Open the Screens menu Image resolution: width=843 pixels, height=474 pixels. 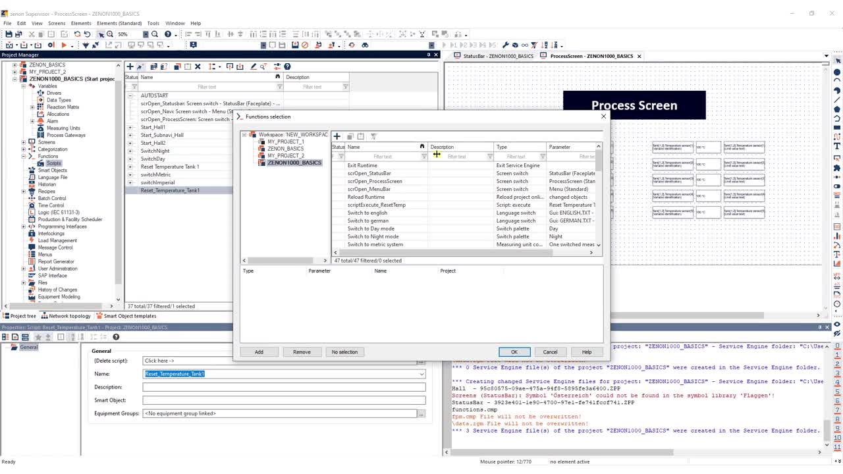[x=57, y=23]
